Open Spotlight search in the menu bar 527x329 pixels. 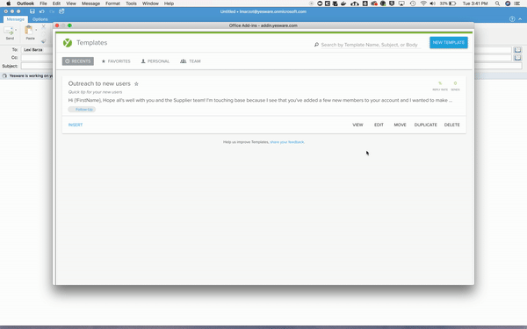(x=497, y=4)
